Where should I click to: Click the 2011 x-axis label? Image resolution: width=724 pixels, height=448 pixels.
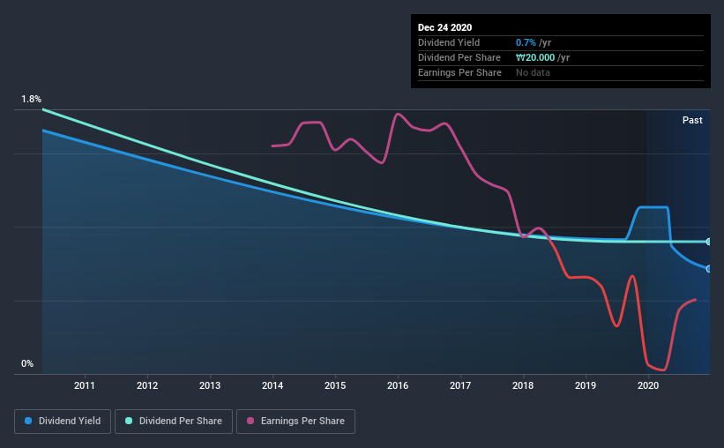[x=85, y=385]
